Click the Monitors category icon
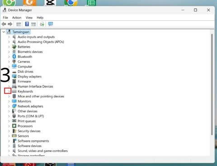 14,101
